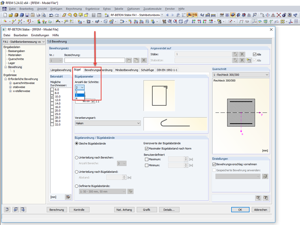Click the Open folder icon in RFEM toolbar
The height and width of the screenshot is (225, 300).
(x=11, y=15)
